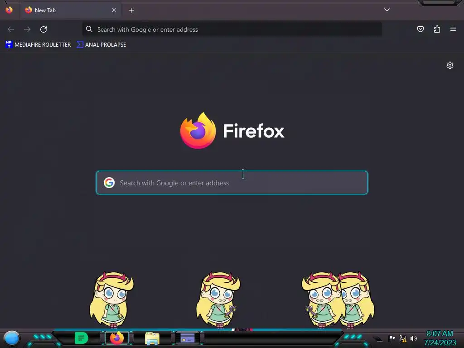Open the network status tray icon
The image size is (464, 348).
[x=403, y=338]
